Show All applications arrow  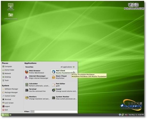[x=73, y=67]
